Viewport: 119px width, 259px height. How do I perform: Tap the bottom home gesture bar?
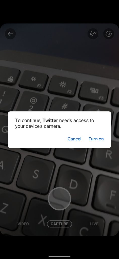tap(59, 257)
